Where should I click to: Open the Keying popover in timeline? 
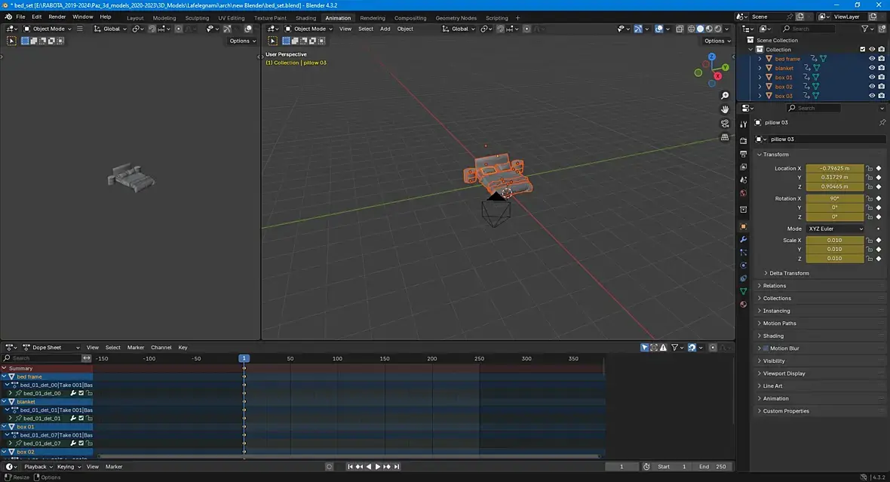point(68,467)
